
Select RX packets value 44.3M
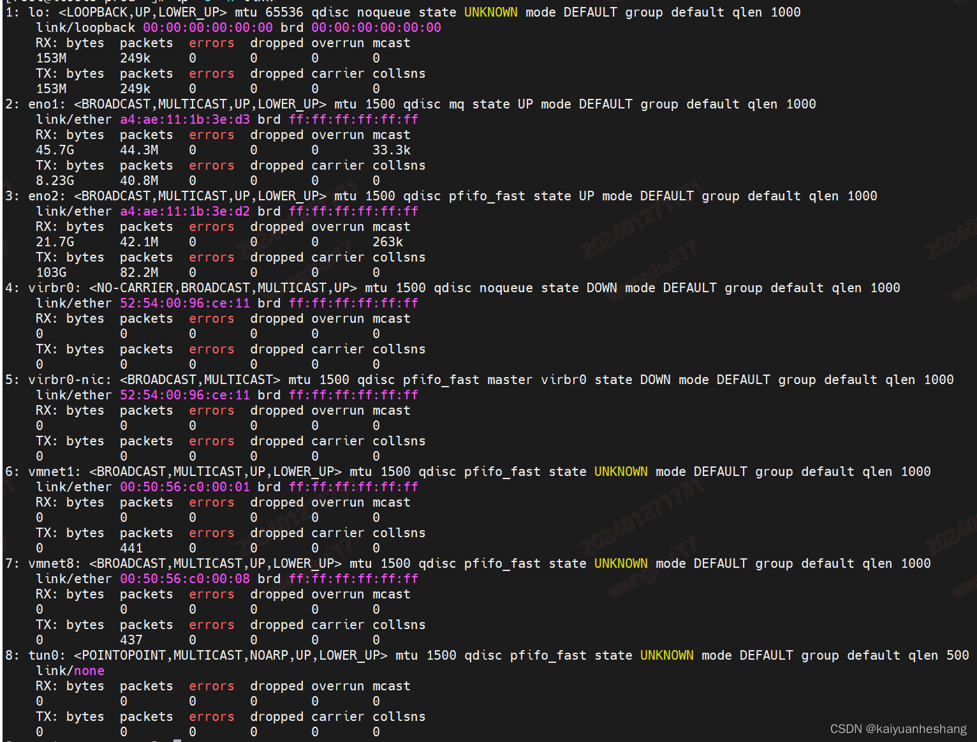tap(139, 150)
